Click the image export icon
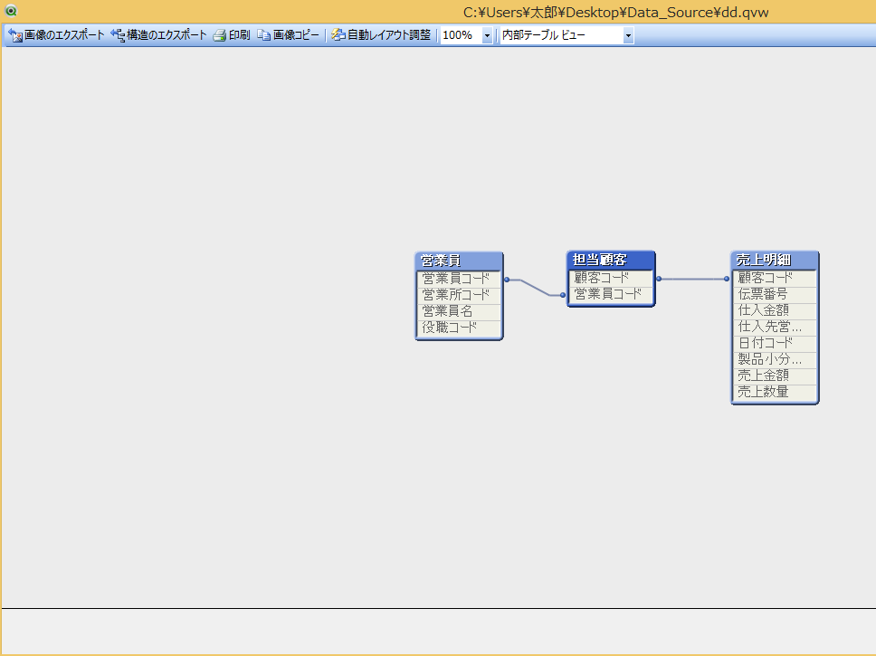876x656 pixels. coord(15,35)
